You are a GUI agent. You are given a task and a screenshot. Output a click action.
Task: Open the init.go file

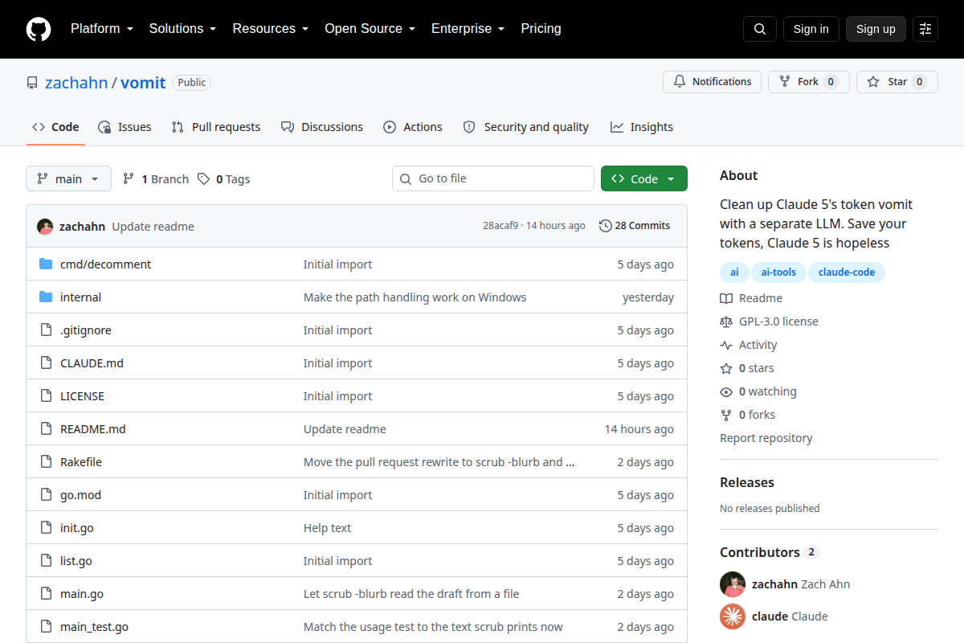click(77, 528)
